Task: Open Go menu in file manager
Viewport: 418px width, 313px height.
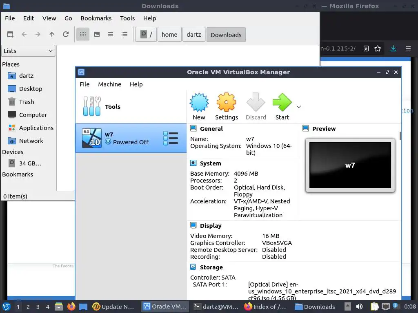Action: (68, 18)
